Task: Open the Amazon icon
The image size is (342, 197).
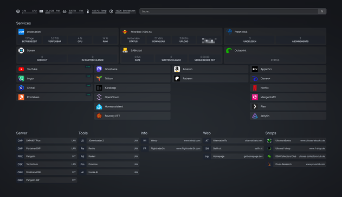Action: coord(177,69)
